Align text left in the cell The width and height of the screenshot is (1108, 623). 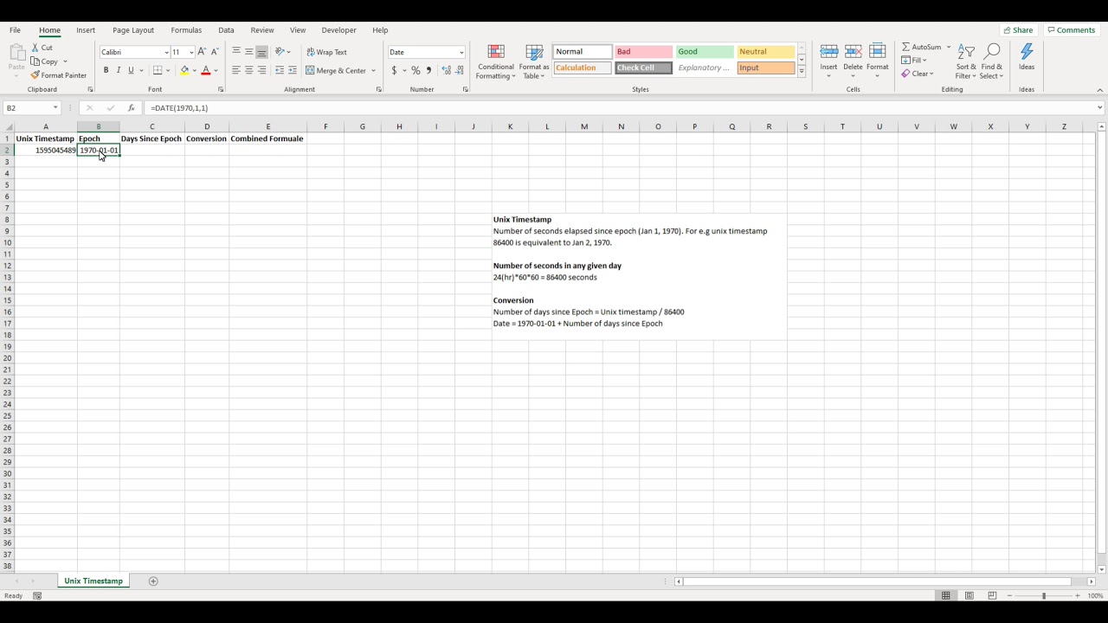pos(235,70)
